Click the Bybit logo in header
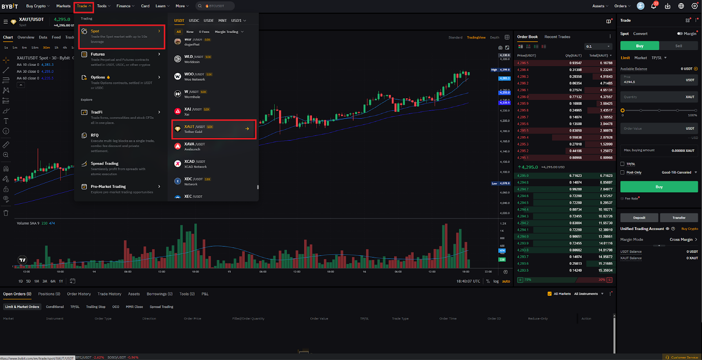 click(x=10, y=6)
